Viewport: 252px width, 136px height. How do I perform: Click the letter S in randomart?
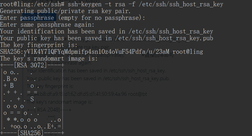click(32, 99)
